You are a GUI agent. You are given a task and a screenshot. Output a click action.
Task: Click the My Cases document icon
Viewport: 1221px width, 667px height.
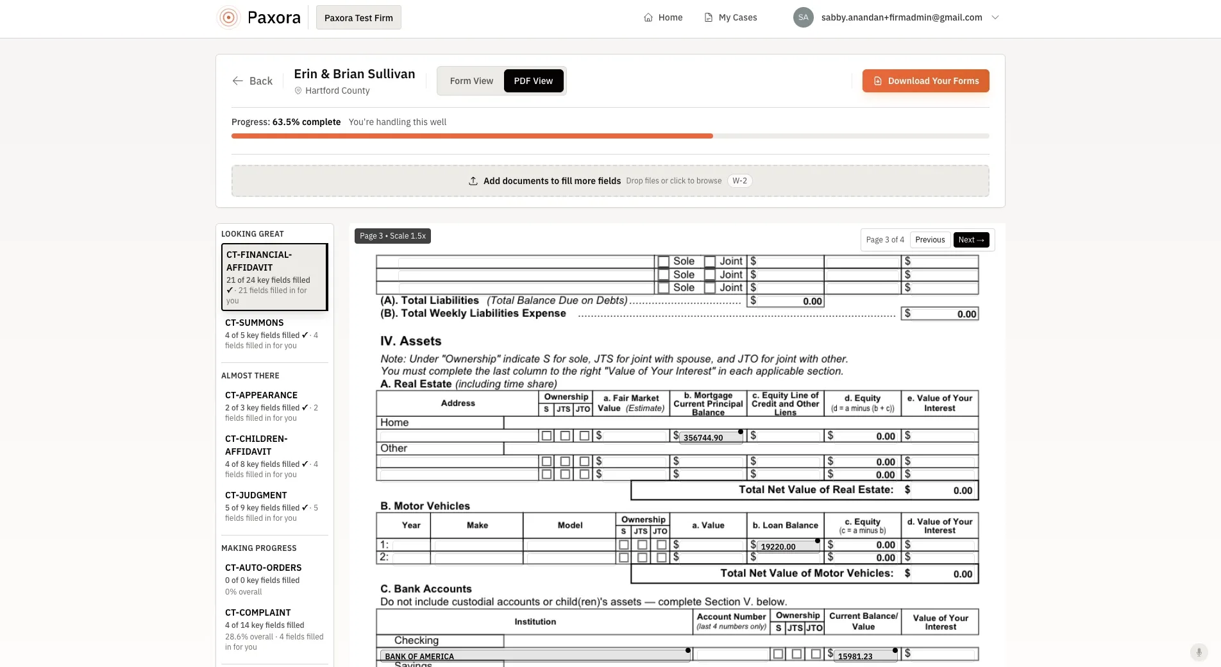[709, 17]
